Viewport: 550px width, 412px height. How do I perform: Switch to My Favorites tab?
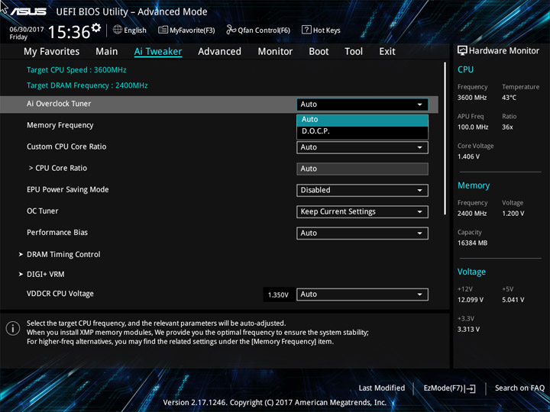[52, 52]
